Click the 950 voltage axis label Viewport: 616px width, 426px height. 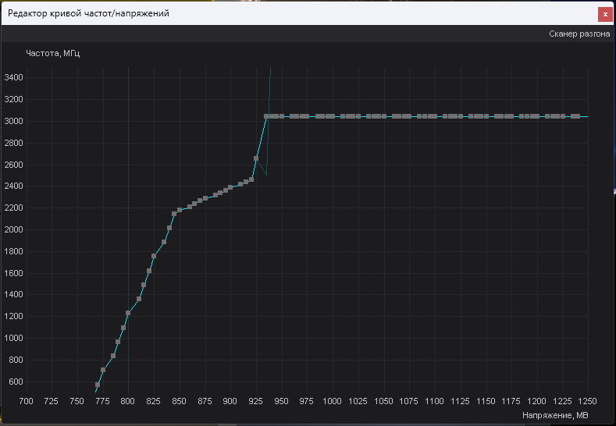pos(281,401)
